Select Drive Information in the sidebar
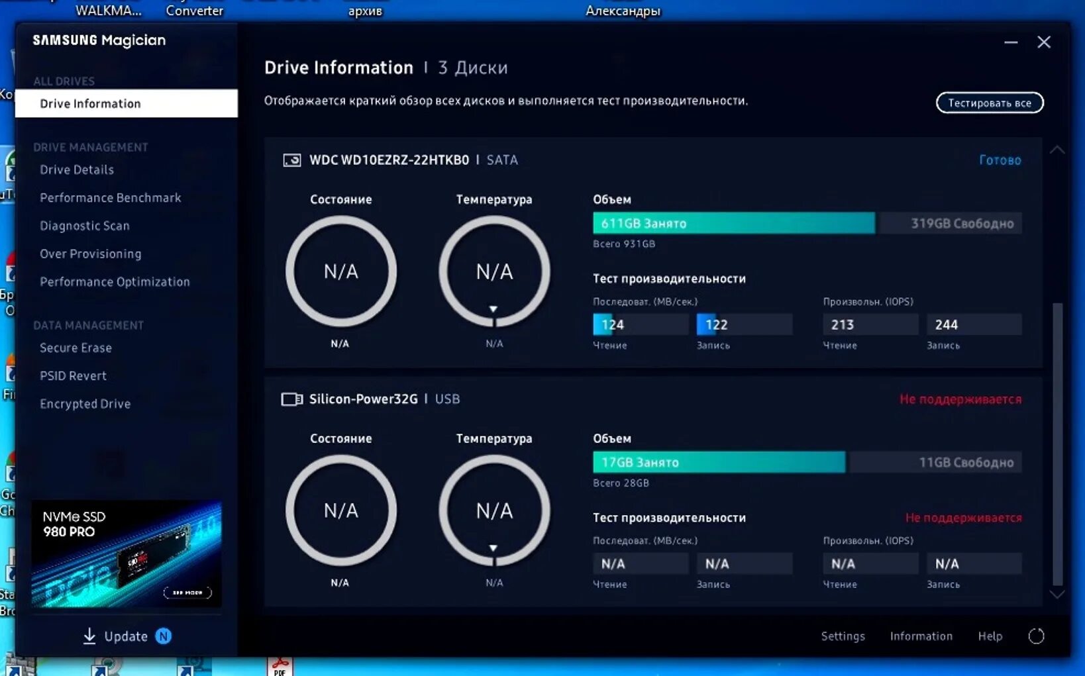Screen dimensions: 1085x676 coord(127,103)
